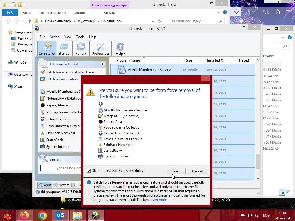Open the Ортақ пайдалану ribbon tab
The width and height of the screenshot is (295, 221).
point(53,13)
